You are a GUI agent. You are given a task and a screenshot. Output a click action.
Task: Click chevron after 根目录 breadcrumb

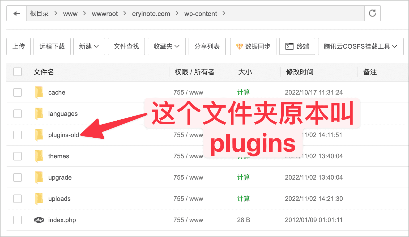point(56,13)
